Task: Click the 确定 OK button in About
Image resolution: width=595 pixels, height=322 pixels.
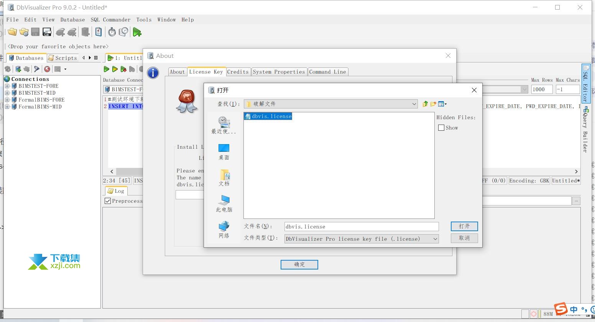Action: click(x=299, y=264)
